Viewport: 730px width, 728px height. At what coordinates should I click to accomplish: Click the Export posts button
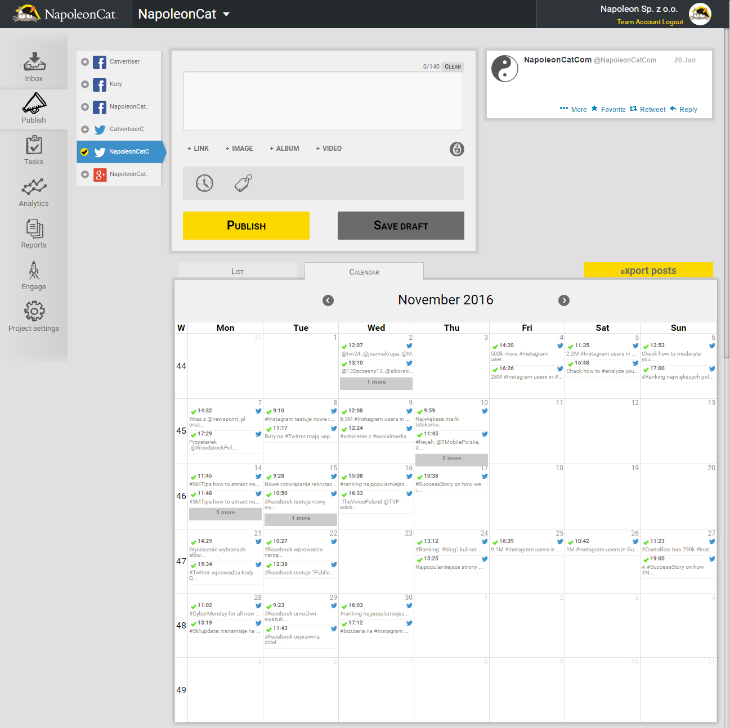648,270
